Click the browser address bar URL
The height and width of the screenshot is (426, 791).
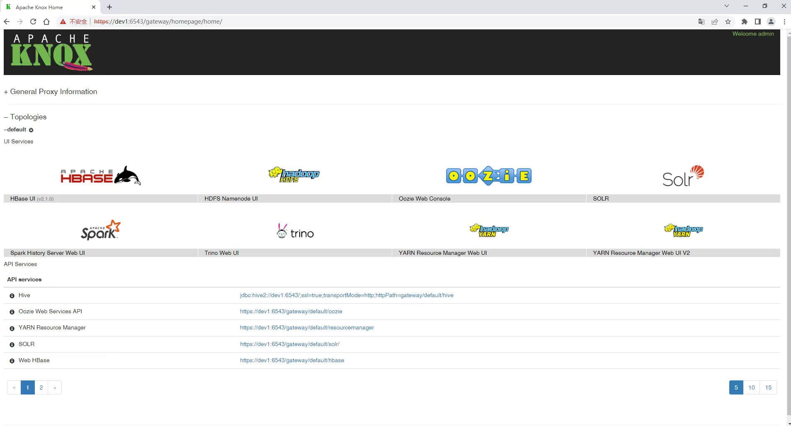[158, 22]
